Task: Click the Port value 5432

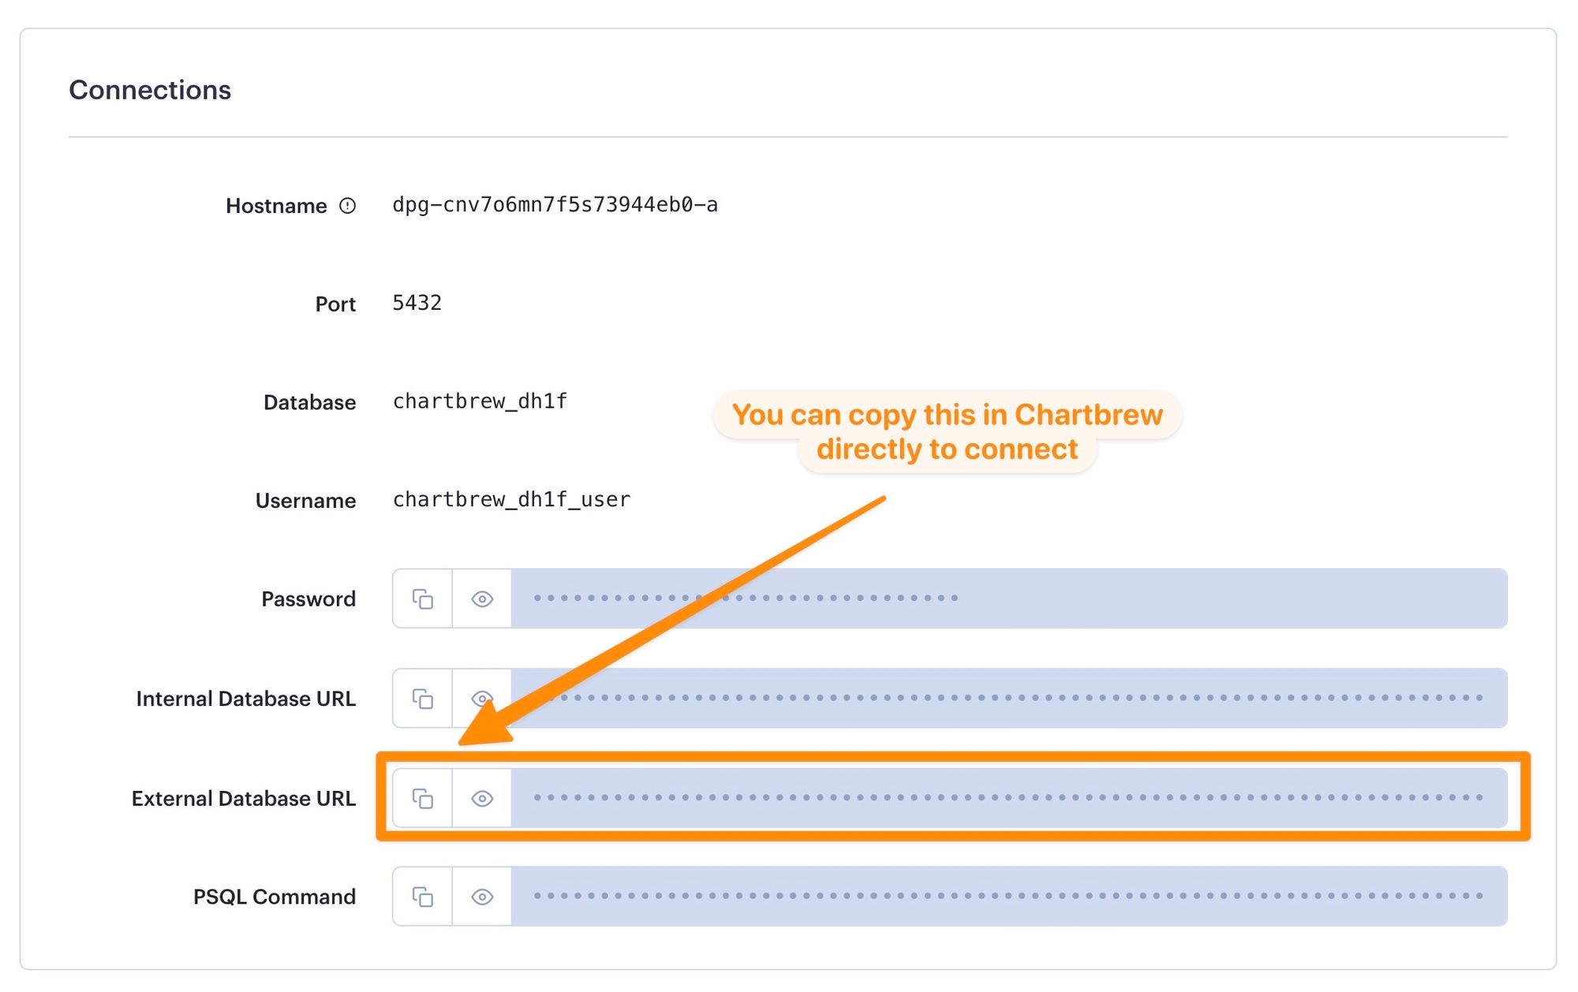Action: click(417, 302)
